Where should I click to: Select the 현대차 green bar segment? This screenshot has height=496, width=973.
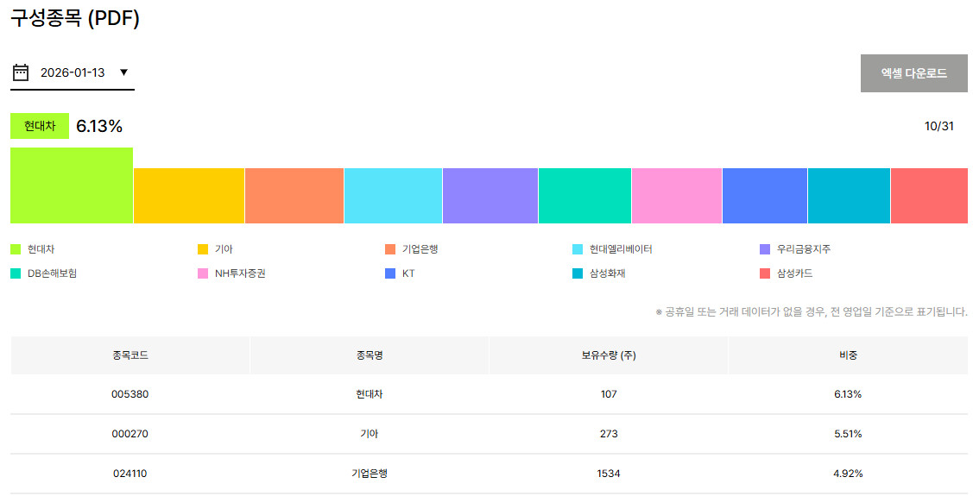click(x=72, y=185)
